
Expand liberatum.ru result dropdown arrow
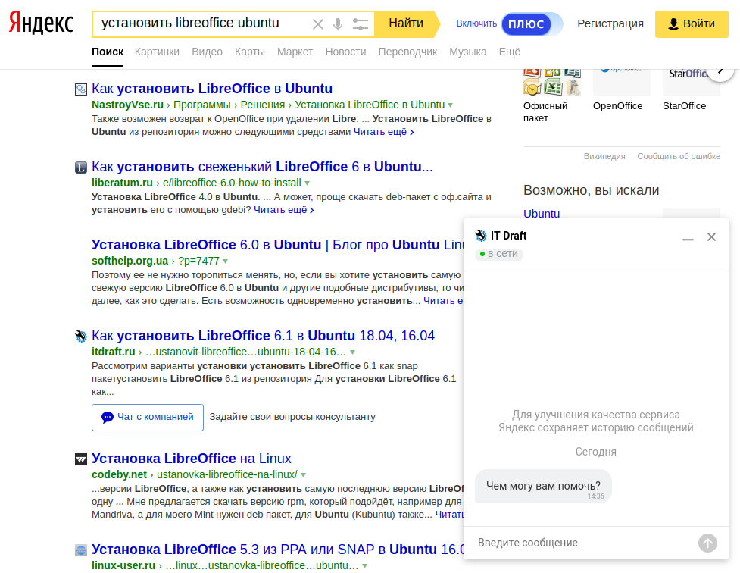[x=308, y=183]
